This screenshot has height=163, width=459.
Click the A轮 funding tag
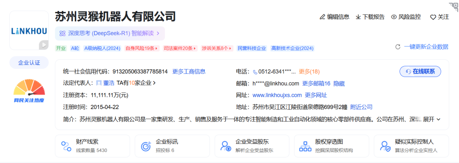[x=75, y=48]
